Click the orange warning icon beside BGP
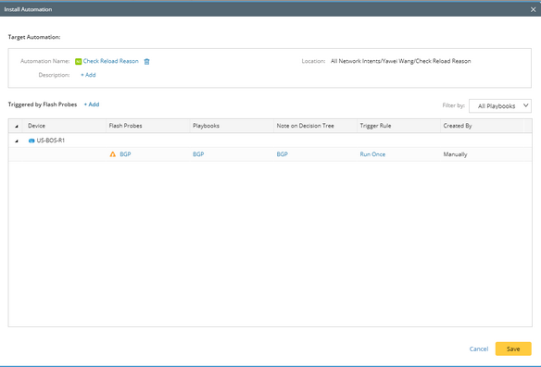This screenshot has height=367, width=541. pyautogui.click(x=113, y=154)
